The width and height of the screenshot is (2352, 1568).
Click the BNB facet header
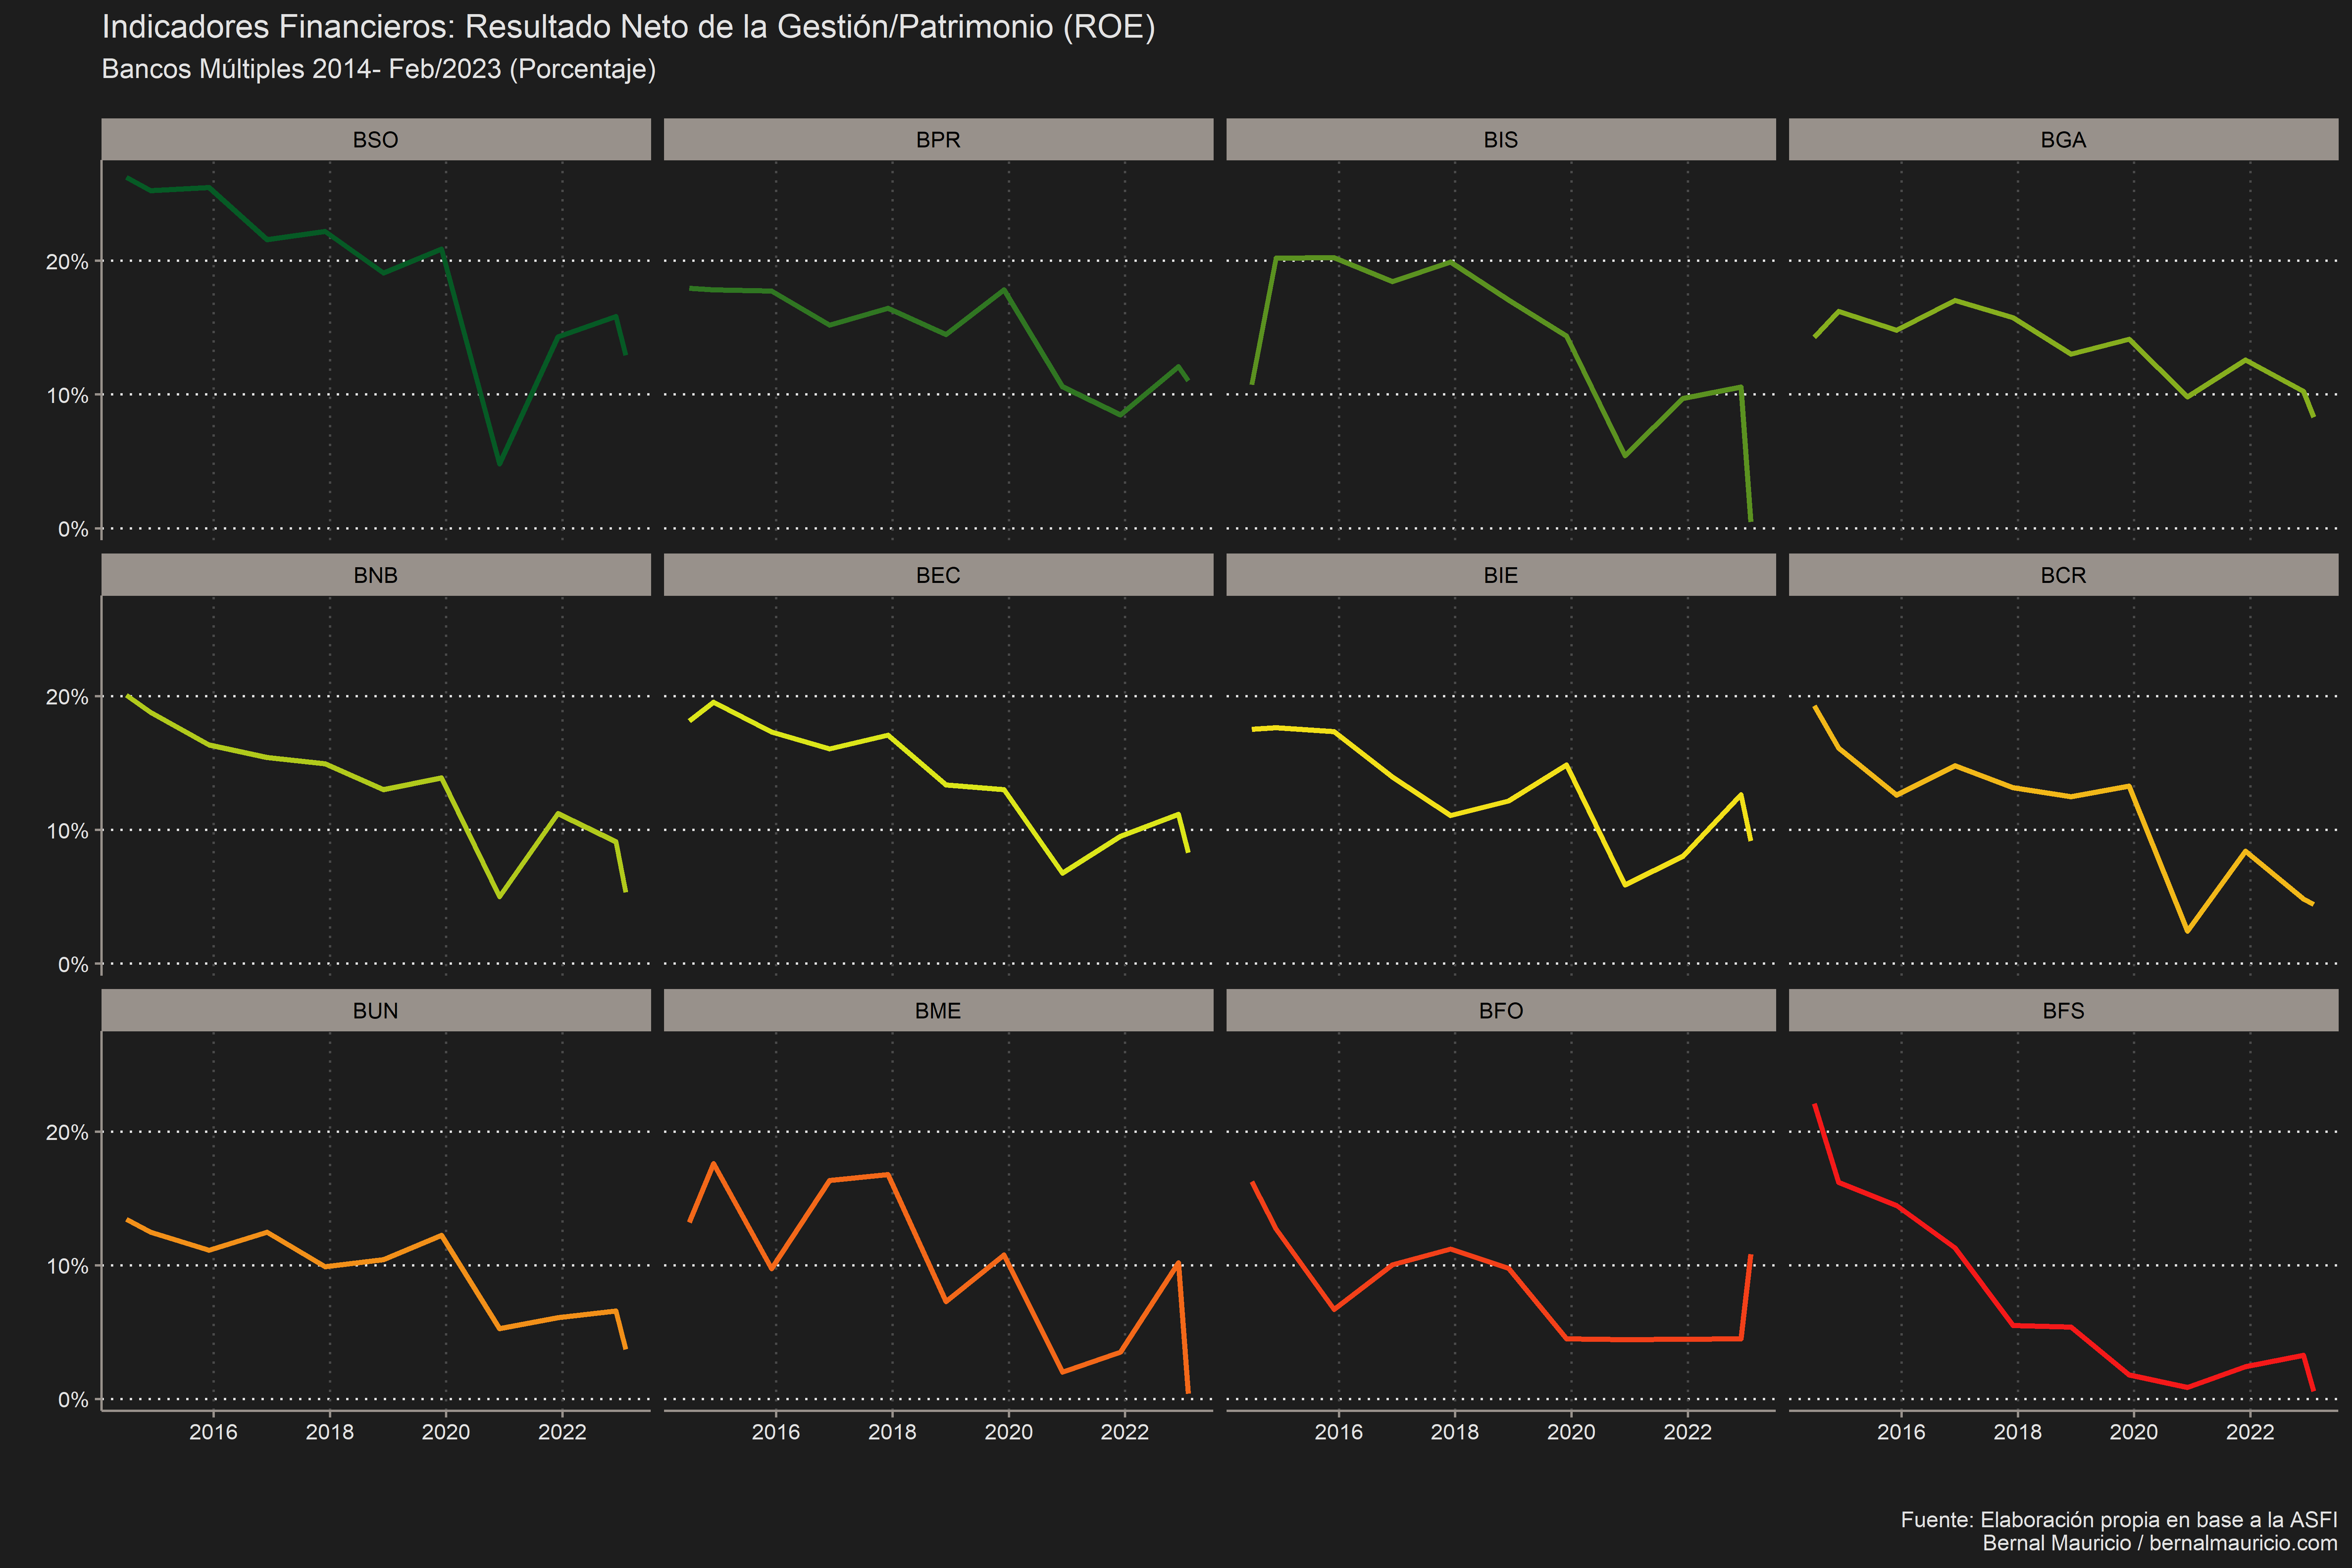(376, 575)
